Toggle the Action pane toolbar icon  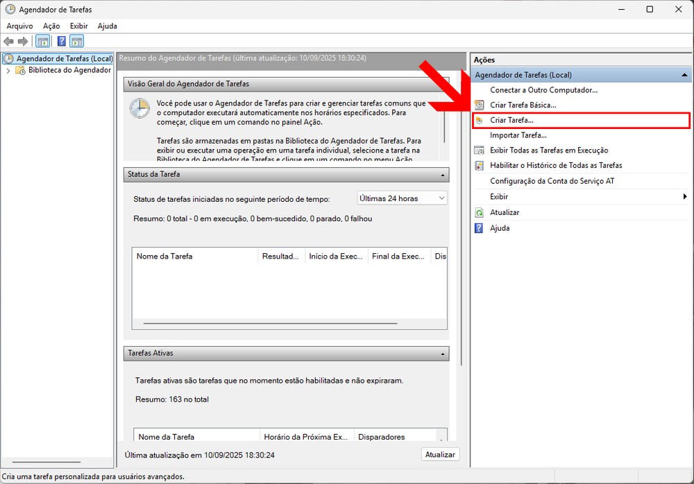[x=76, y=42]
